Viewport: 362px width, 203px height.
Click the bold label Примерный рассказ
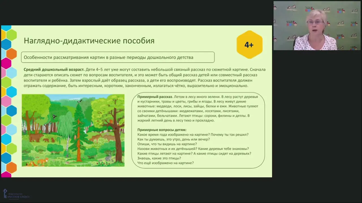tap(155, 97)
